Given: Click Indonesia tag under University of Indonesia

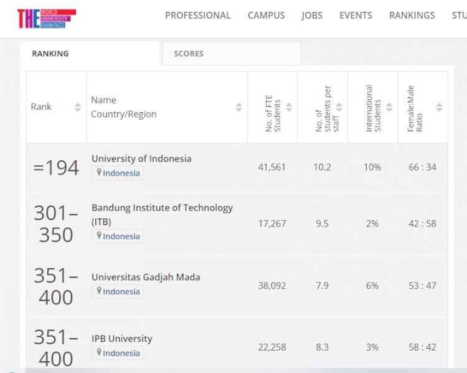Looking at the screenshot, I should 118,173.
